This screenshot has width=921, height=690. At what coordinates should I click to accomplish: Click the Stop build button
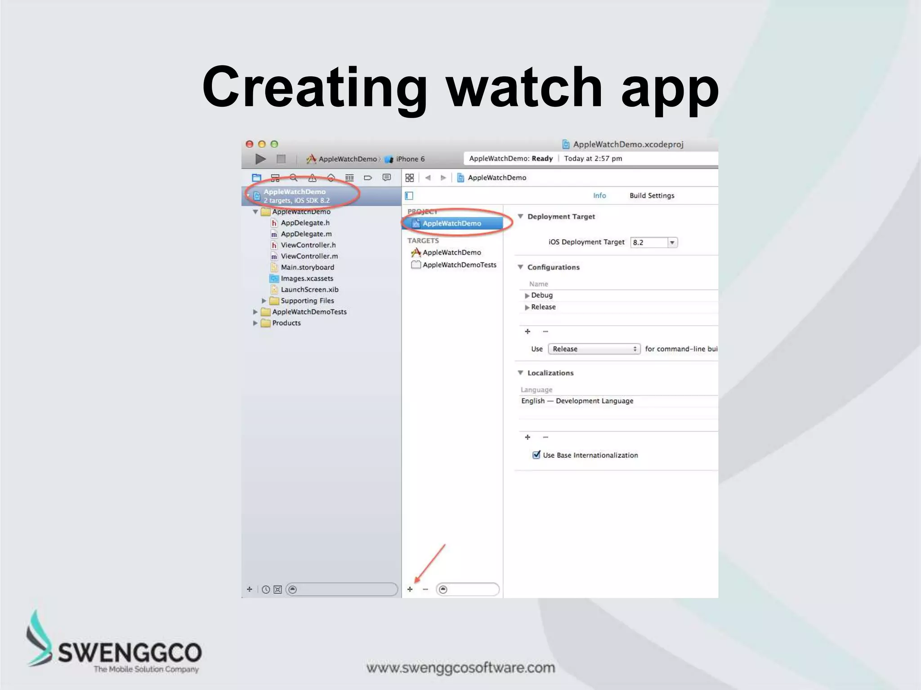click(x=281, y=159)
